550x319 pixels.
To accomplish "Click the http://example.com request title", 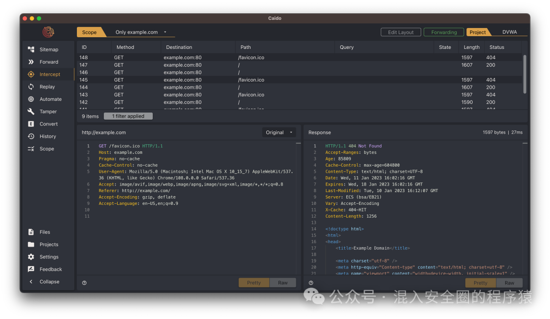I will tap(104, 132).
